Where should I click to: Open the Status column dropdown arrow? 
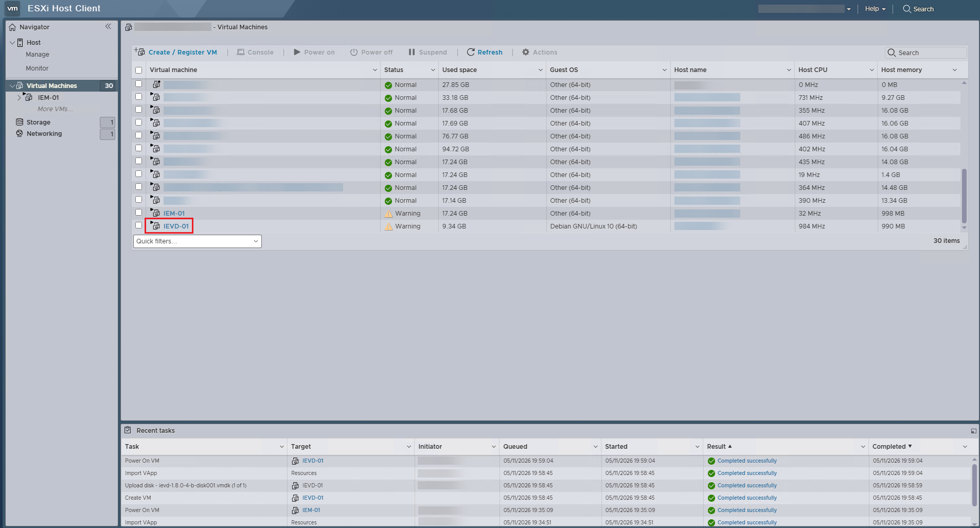433,70
